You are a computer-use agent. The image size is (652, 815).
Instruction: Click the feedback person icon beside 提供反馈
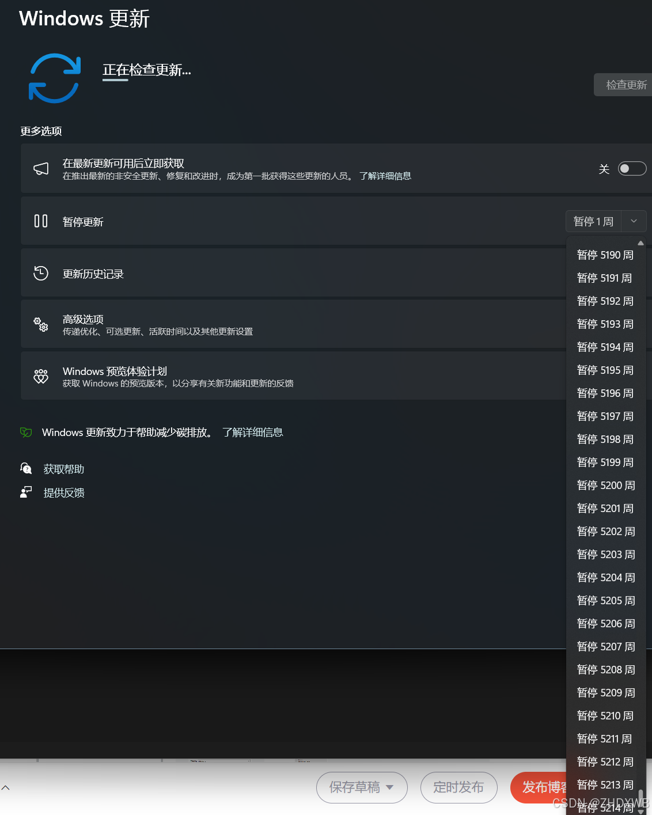[26, 492]
